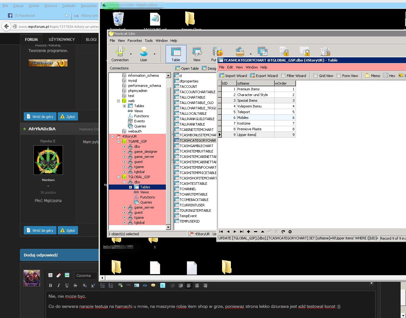Collapse the web database node
The image size is (406, 318).
pyautogui.click(x=118, y=101)
